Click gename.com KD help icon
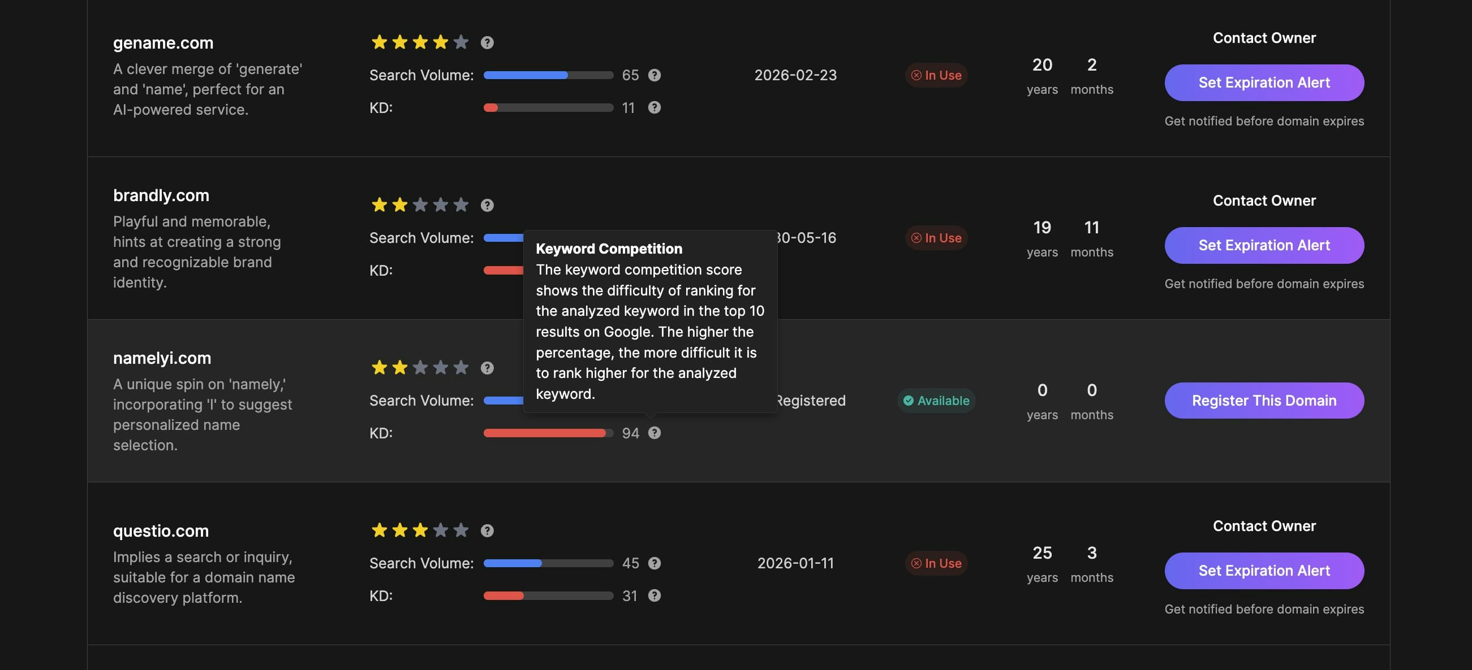Screen dimensions: 1472x670 point(655,108)
